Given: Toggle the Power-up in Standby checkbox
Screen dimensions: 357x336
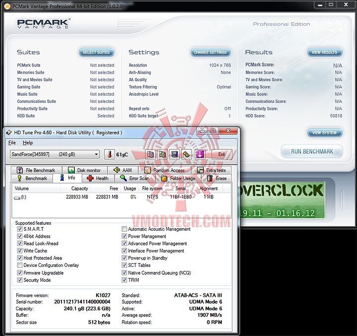Looking at the screenshot, I should pyautogui.click(x=124, y=258).
